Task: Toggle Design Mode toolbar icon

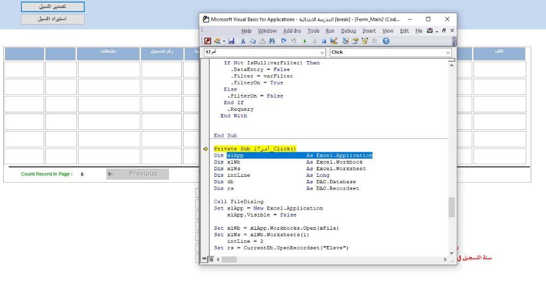Action: (x=334, y=41)
